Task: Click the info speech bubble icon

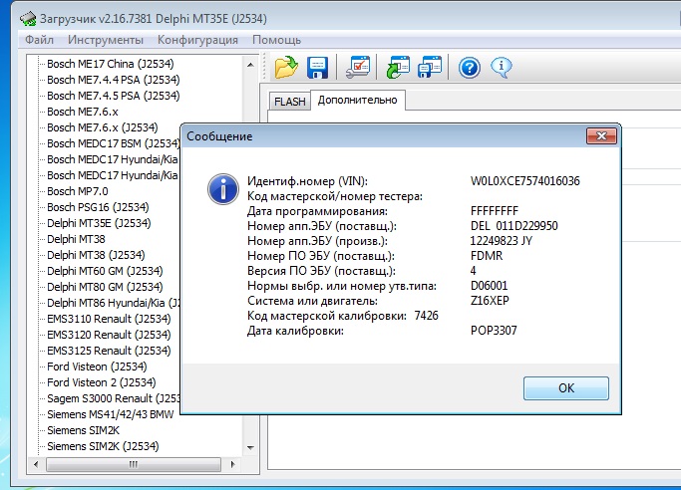Action: point(501,68)
